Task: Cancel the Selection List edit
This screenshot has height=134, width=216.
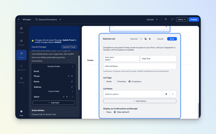Action: 160,39
